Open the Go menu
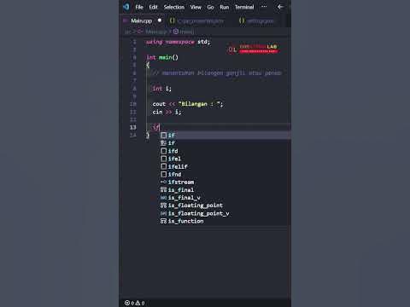This screenshot has width=410, height=307. click(210, 7)
